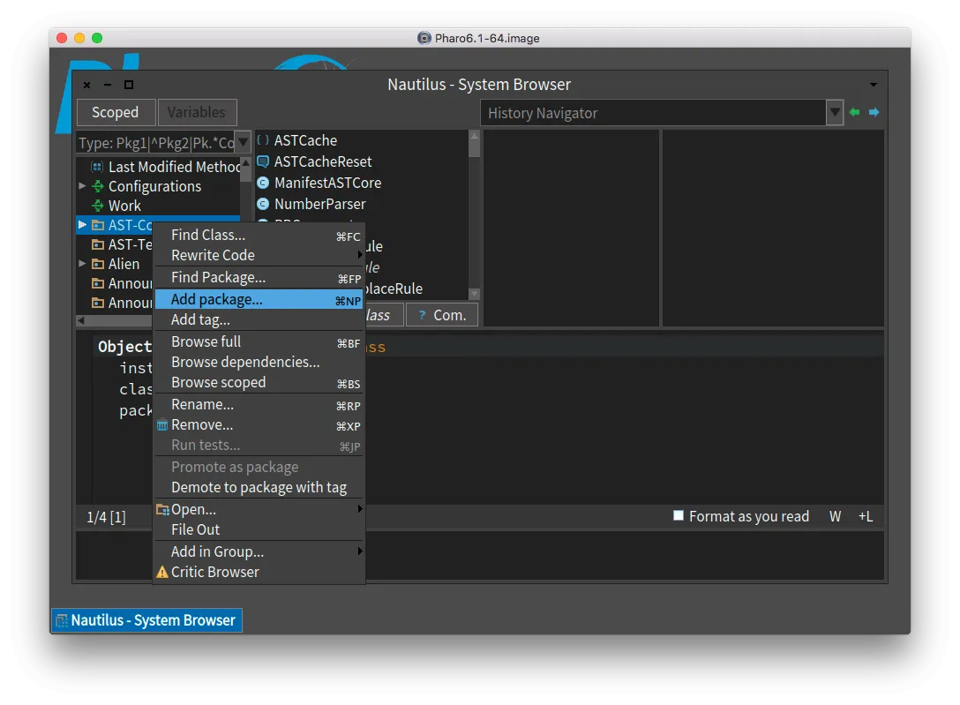Viewport: 960px width, 705px height.
Task: Click the Configurations group icon
Action: coord(97,186)
